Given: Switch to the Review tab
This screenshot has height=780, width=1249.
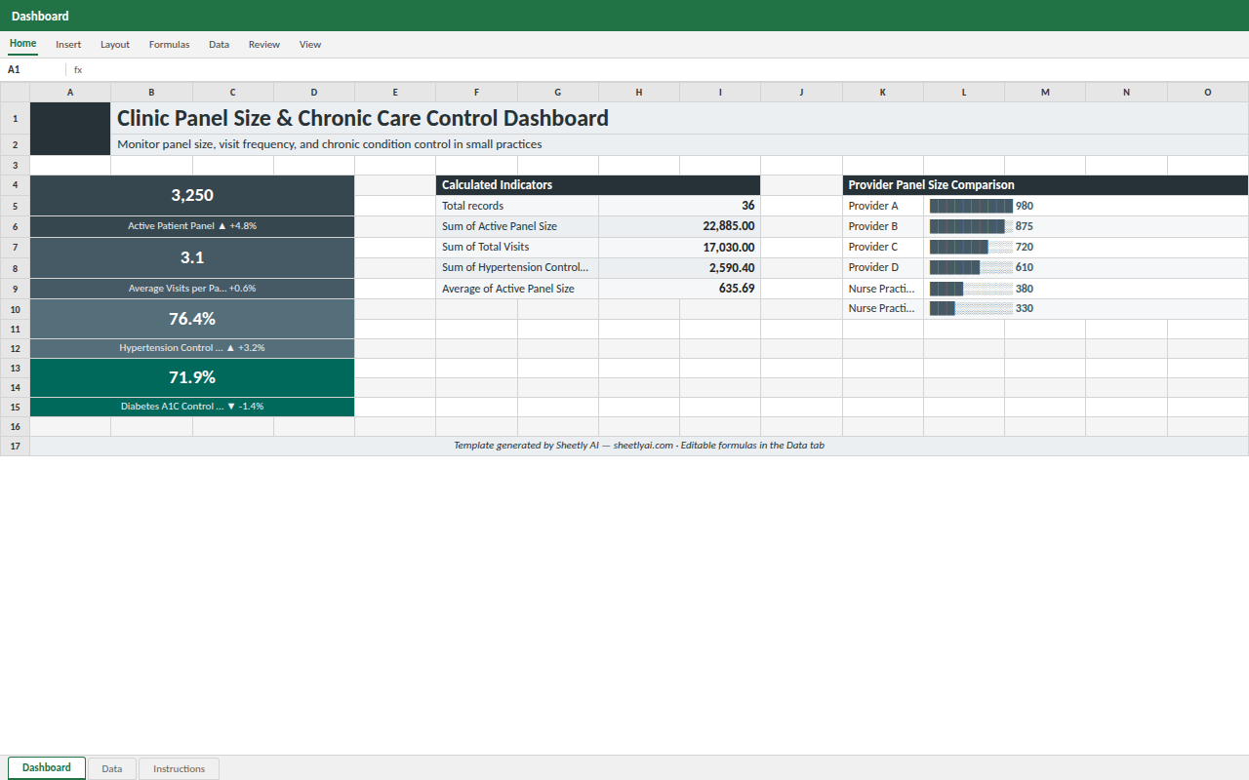Looking at the screenshot, I should pos(263,45).
